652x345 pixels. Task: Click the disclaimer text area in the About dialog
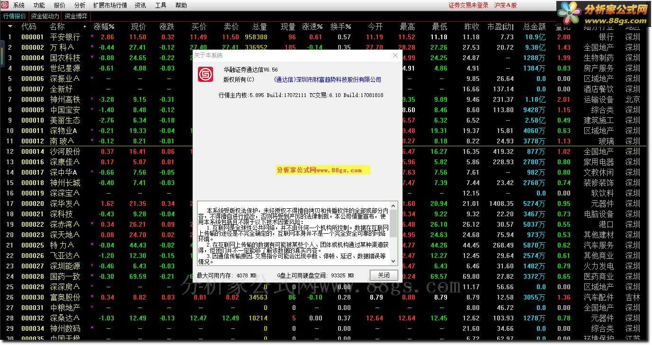(x=293, y=233)
